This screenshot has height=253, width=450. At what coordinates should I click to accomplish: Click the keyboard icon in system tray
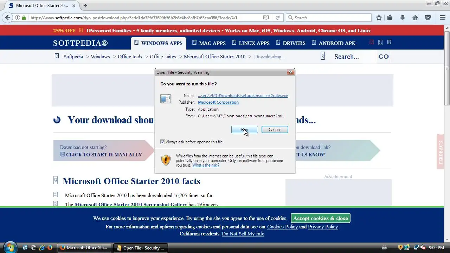[385, 248]
